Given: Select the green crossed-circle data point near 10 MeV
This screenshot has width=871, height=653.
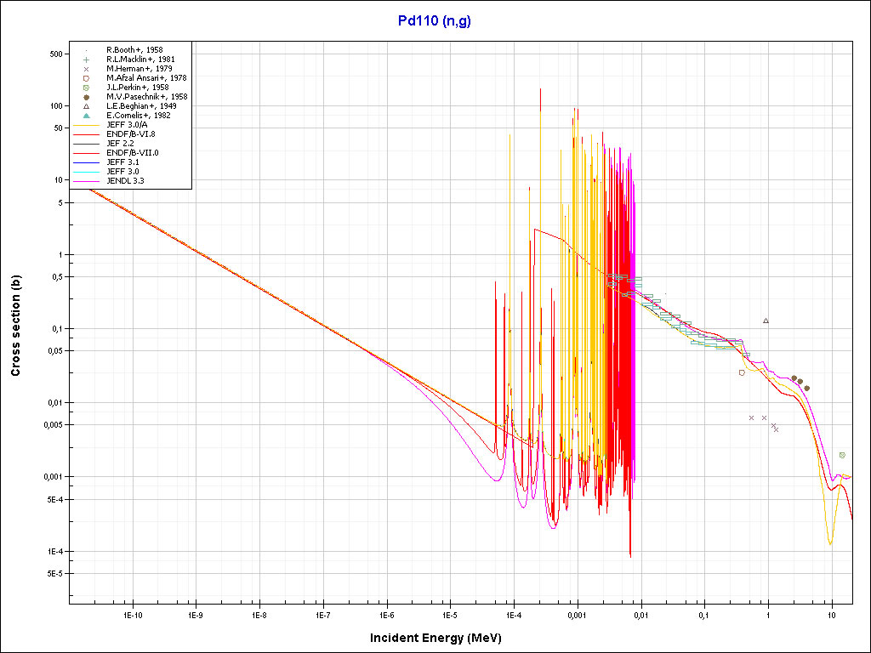Looking at the screenshot, I should pyautogui.click(x=842, y=455).
